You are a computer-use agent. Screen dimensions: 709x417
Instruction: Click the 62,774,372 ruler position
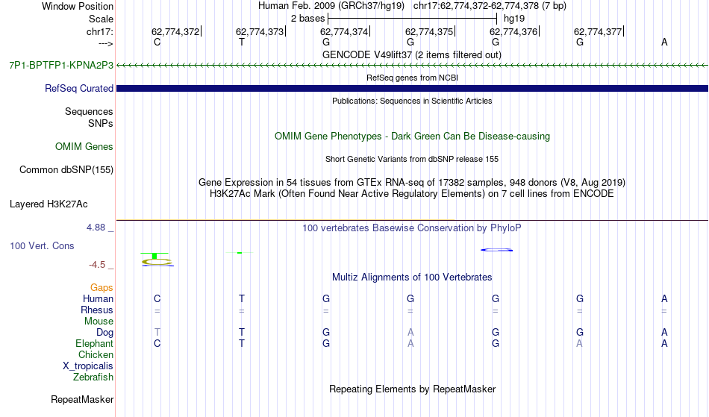[175, 31]
